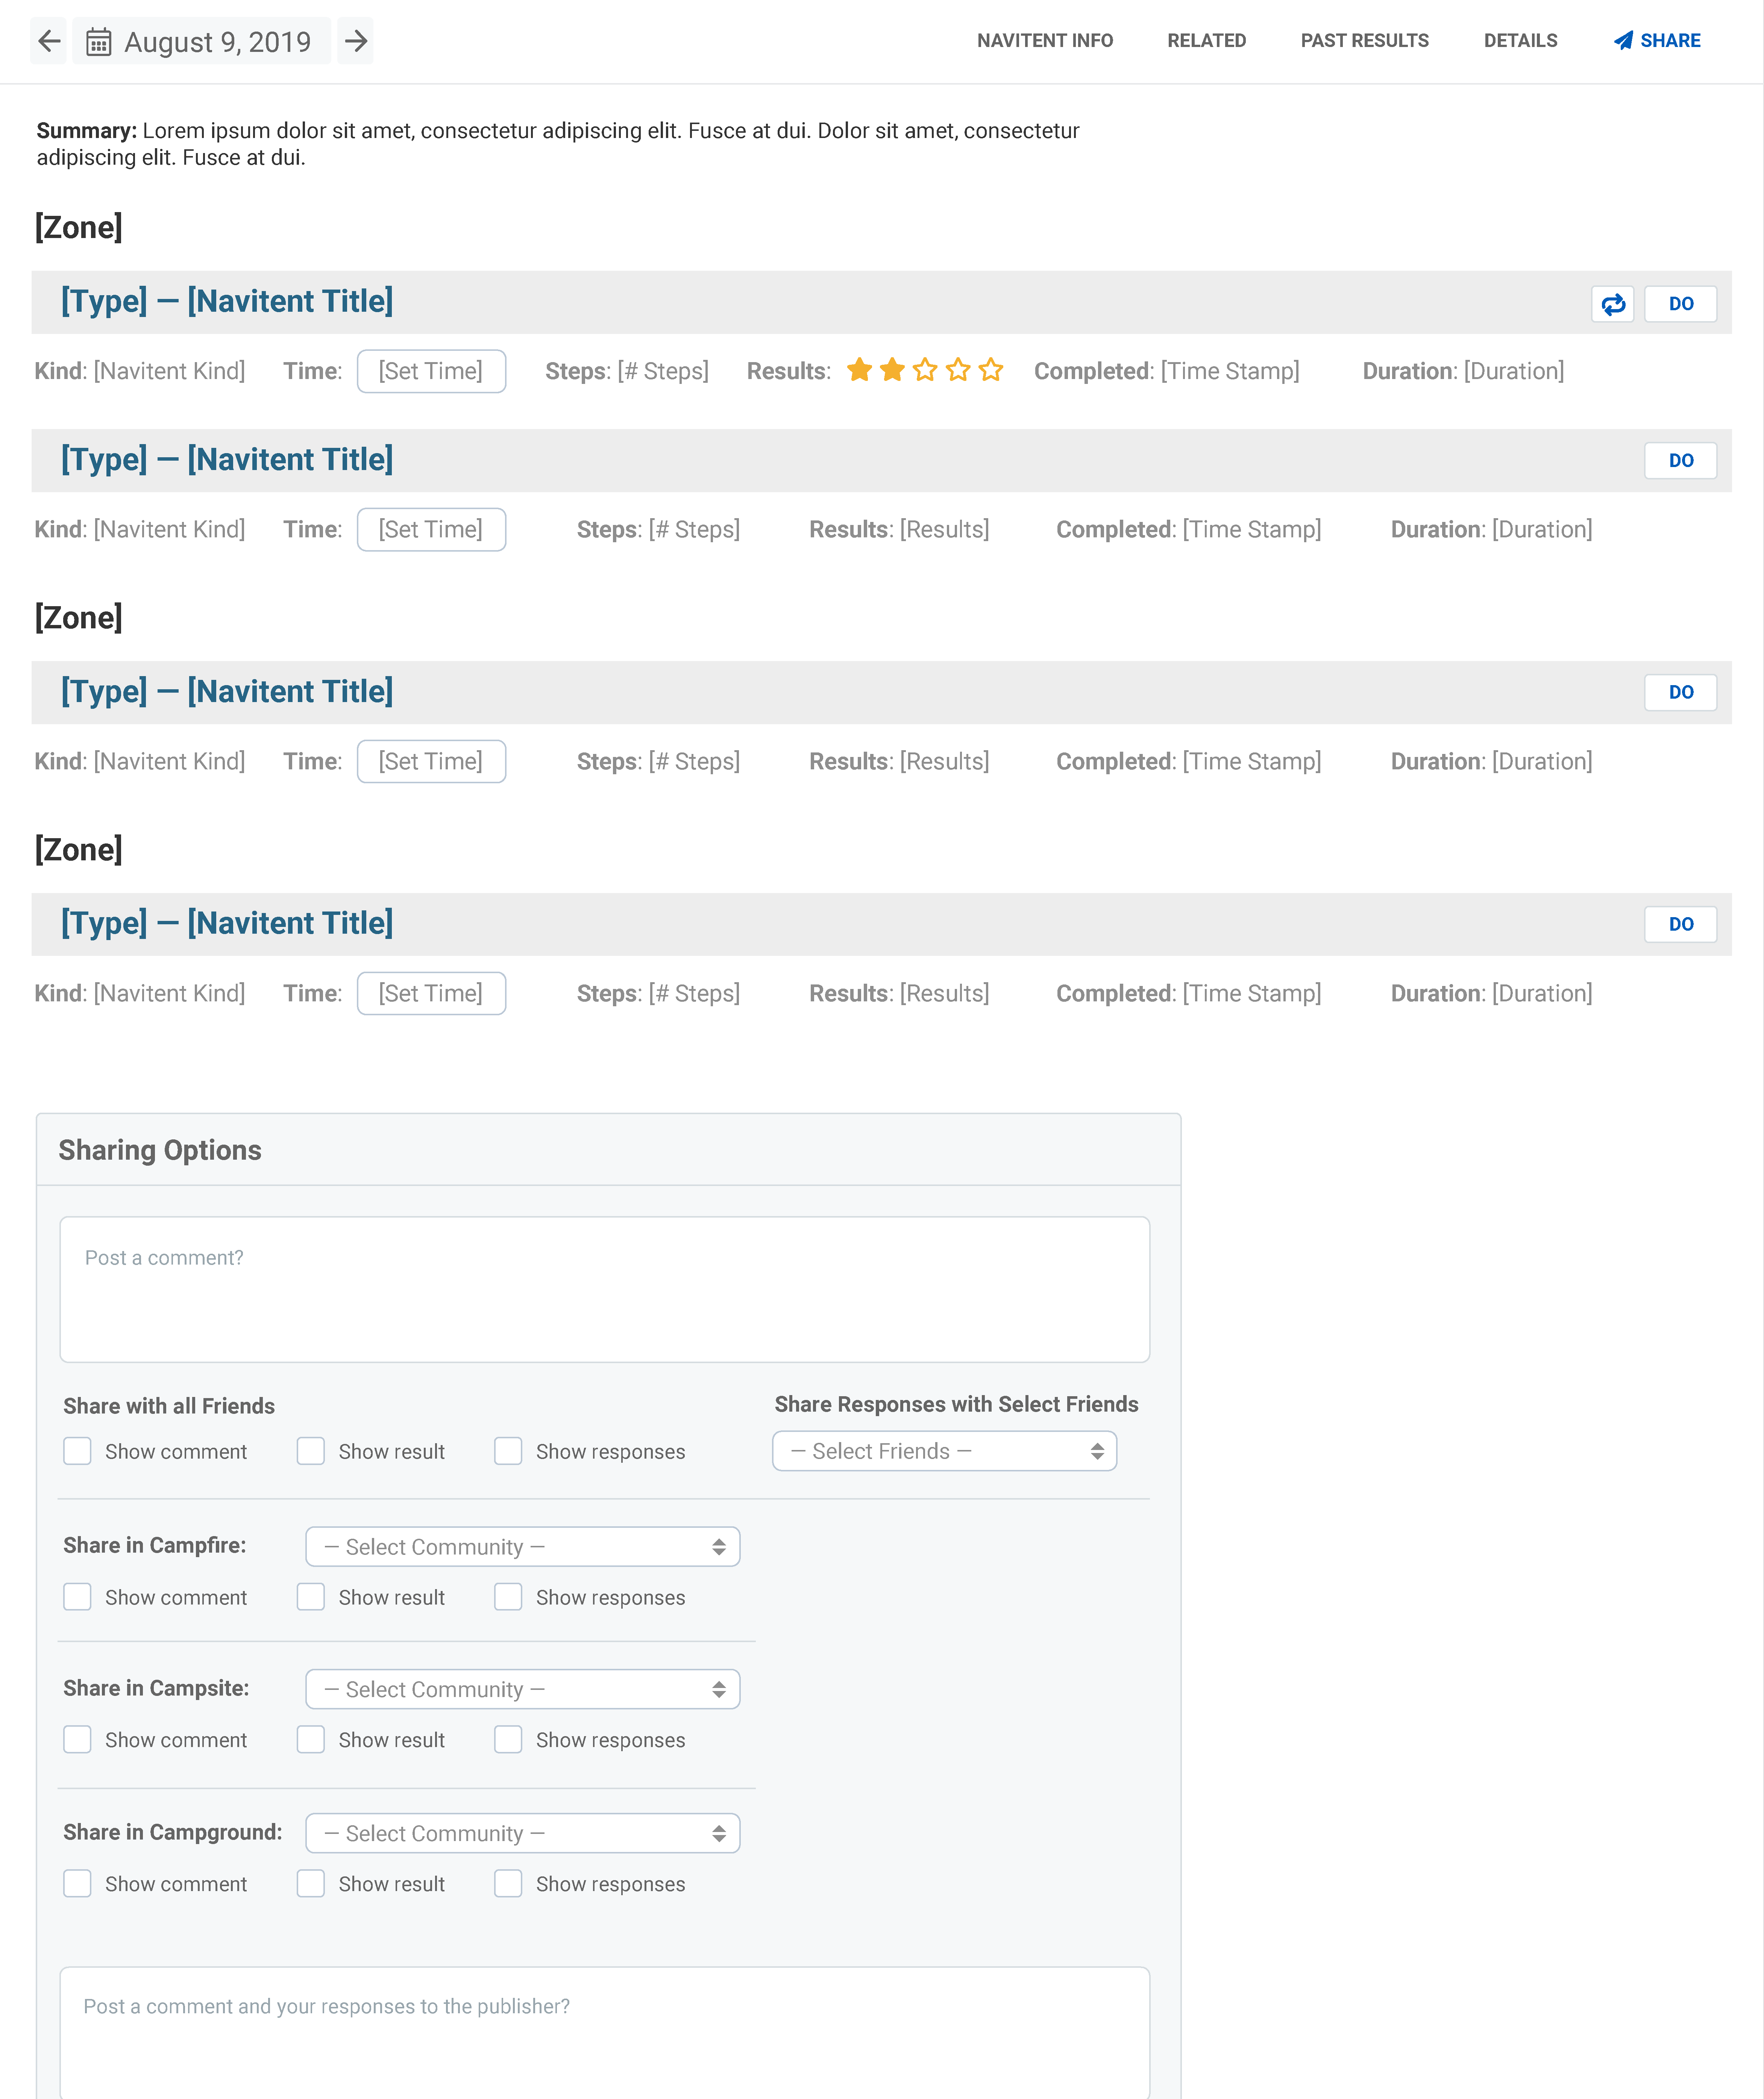Click Set Time in second navitent
1764x2099 pixels.
(431, 529)
